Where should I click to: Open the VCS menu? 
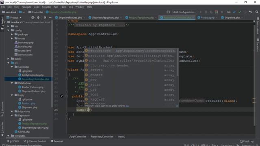click(x=71, y=7)
